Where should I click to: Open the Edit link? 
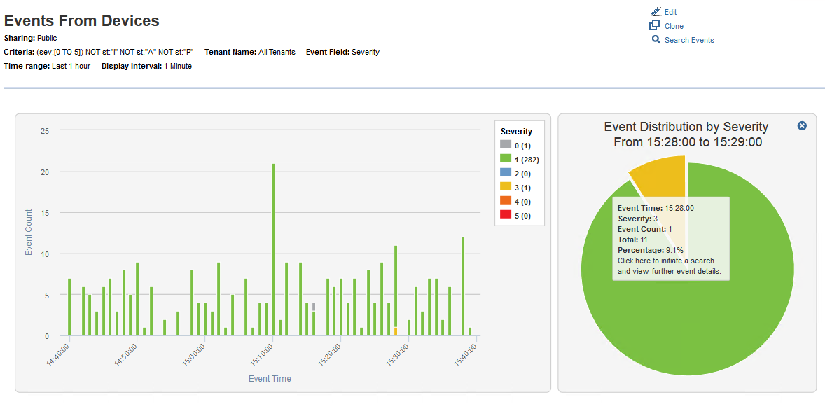point(670,12)
